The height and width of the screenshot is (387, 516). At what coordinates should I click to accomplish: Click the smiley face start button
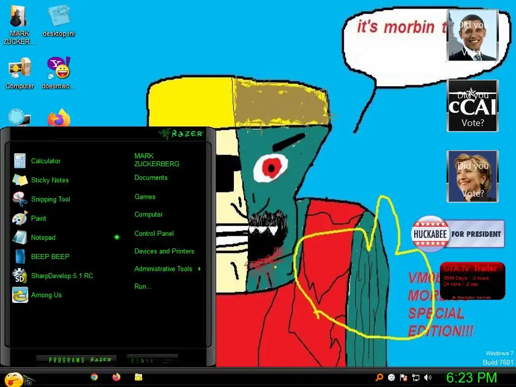14,379
